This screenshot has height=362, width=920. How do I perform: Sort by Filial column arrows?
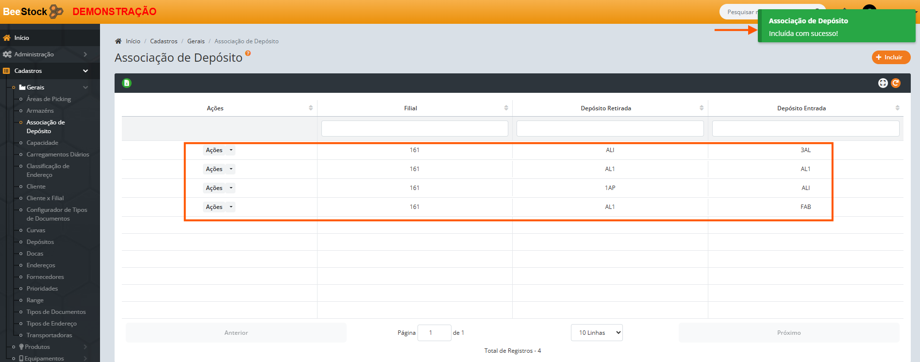(506, 108)
